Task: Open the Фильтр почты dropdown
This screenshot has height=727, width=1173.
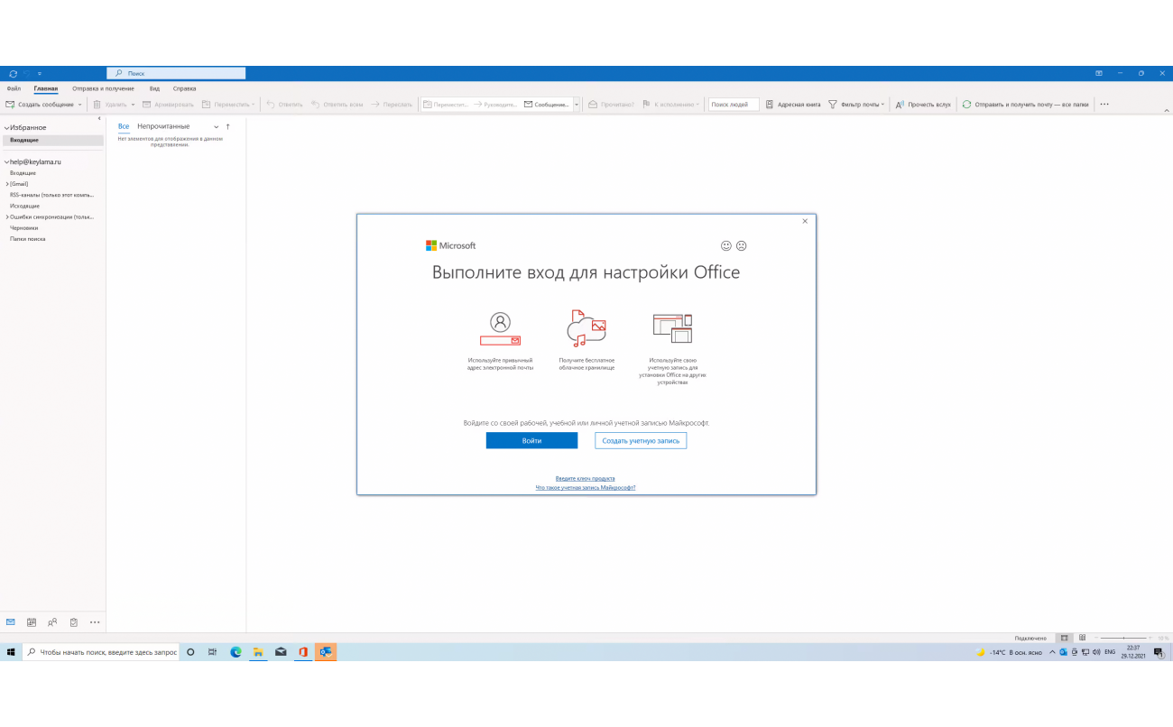Action: (856, 105)
